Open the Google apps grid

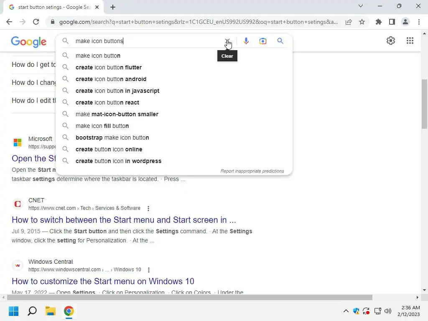[410, 41]
